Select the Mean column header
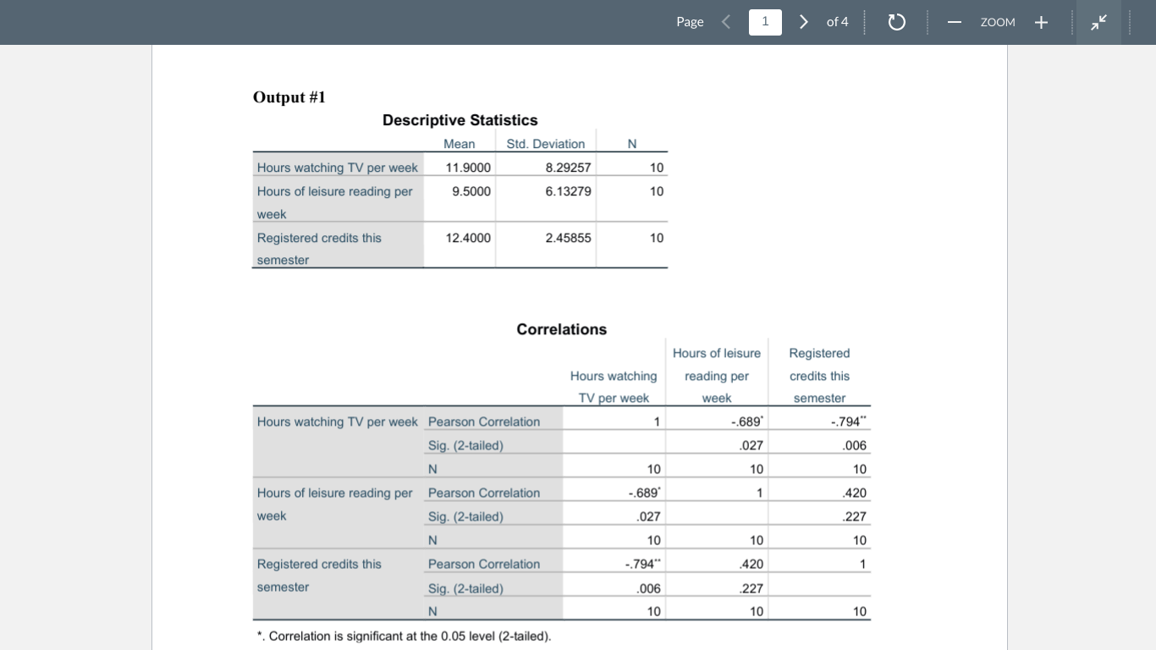 coord(460,144)
